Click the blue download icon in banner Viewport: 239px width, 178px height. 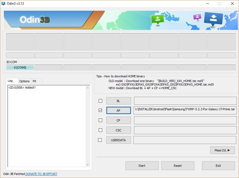[213, 19]
